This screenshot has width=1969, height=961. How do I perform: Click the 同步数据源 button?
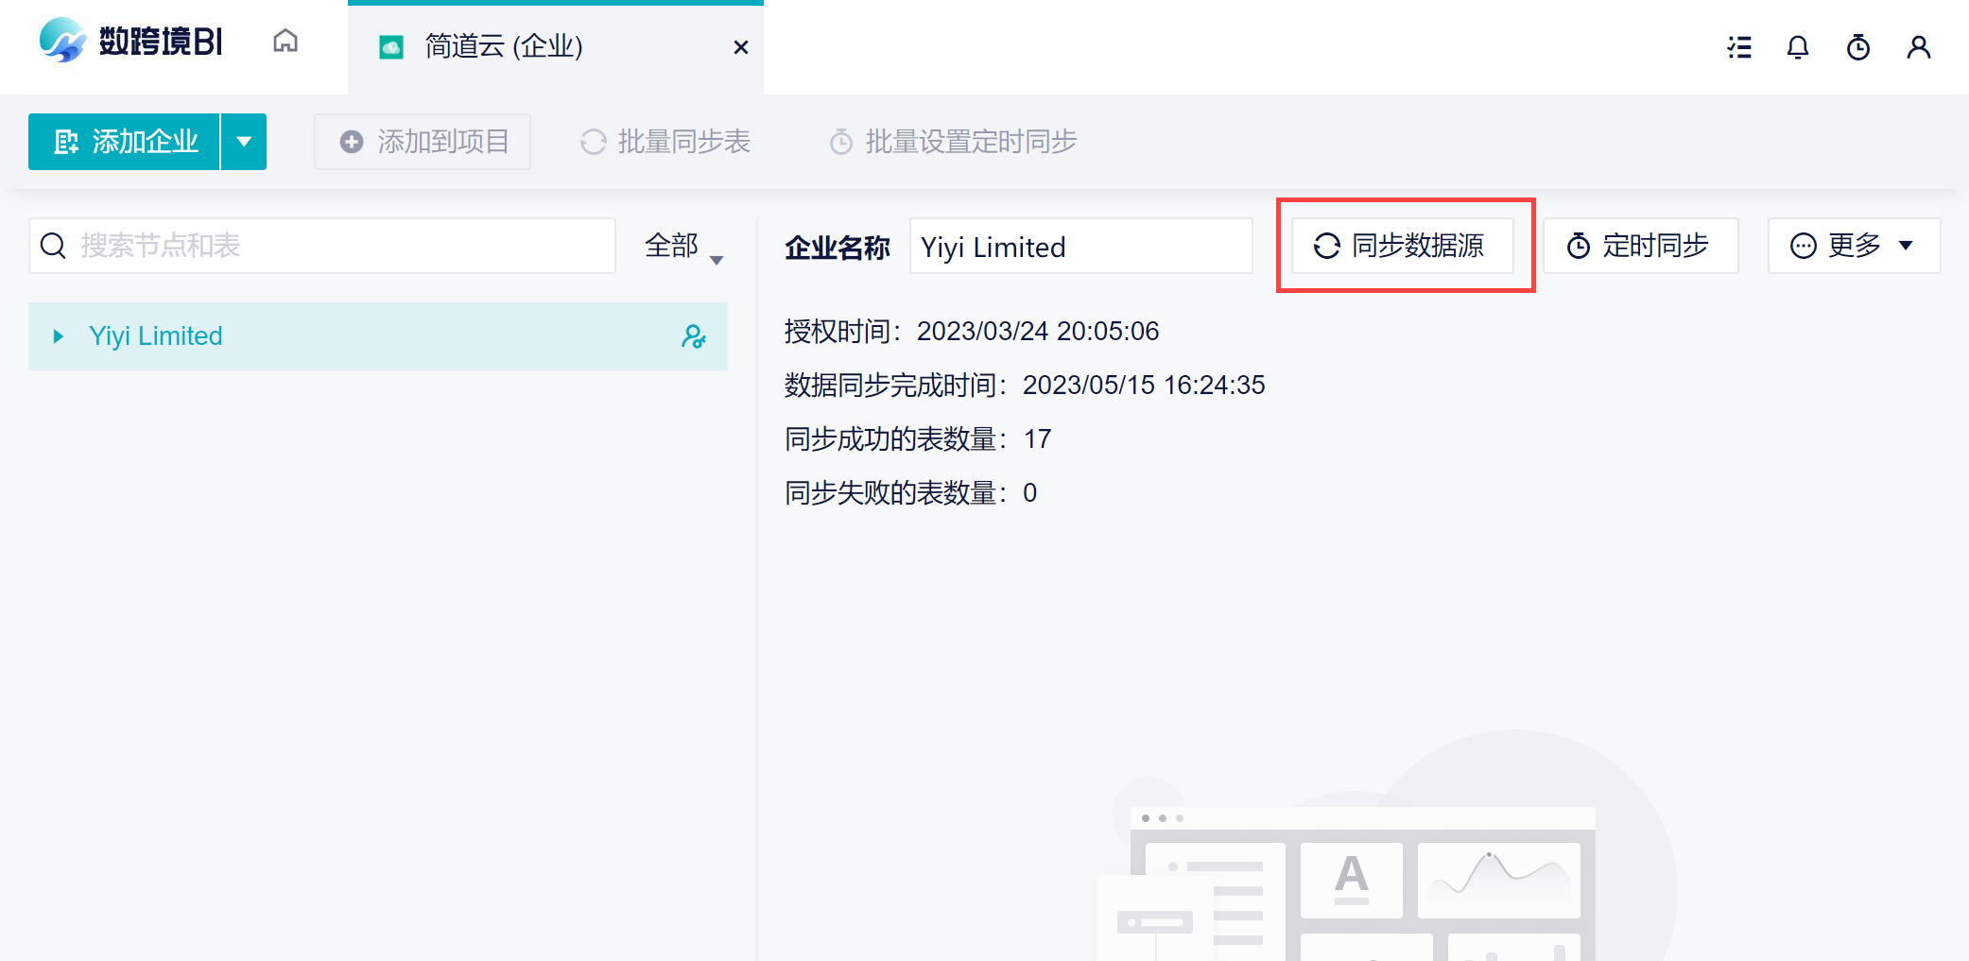[x=1403, y=246]
